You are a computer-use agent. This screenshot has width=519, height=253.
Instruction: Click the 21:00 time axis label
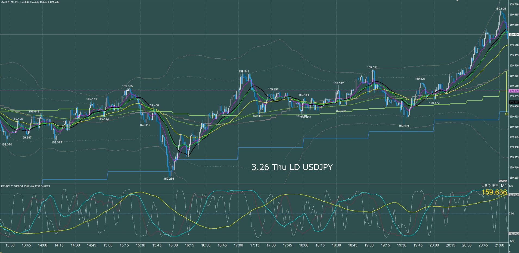[499, 245]
